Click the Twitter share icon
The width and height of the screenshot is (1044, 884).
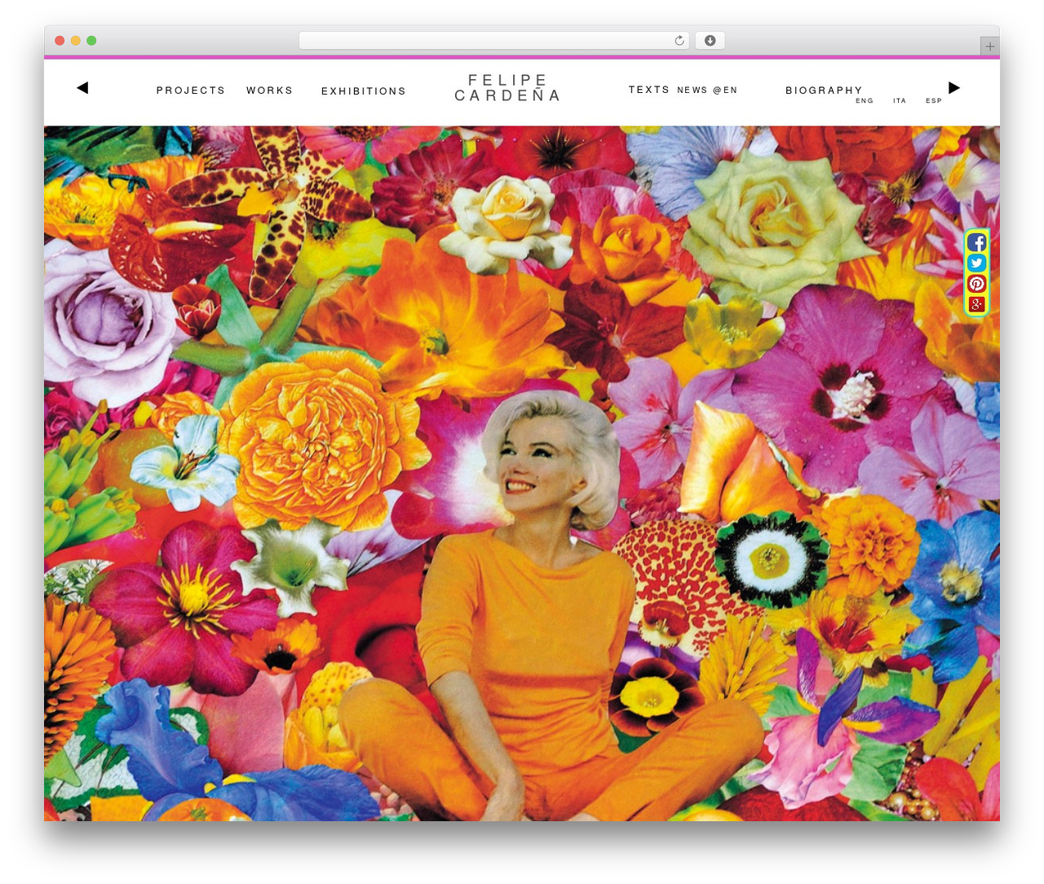(x=976, y=263)
